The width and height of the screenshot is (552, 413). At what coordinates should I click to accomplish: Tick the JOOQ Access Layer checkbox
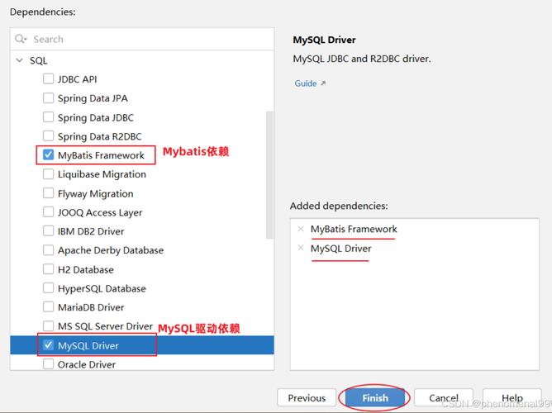point(48,212)
